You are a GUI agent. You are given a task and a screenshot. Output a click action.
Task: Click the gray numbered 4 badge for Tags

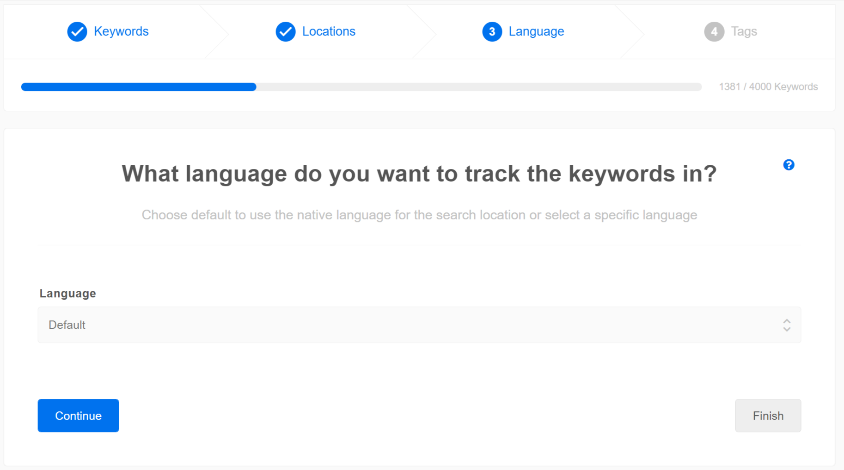coord(714,31)
